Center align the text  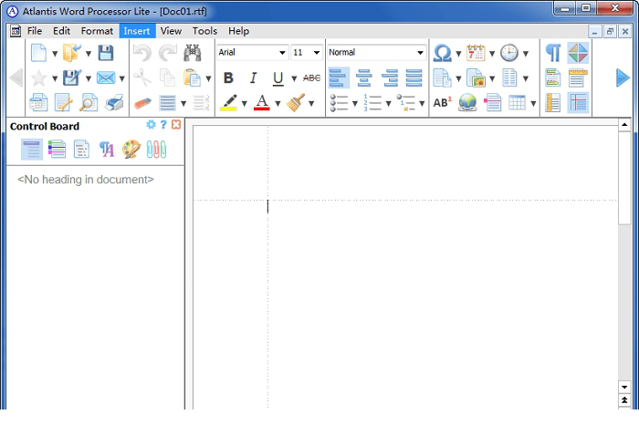(364, 78)
